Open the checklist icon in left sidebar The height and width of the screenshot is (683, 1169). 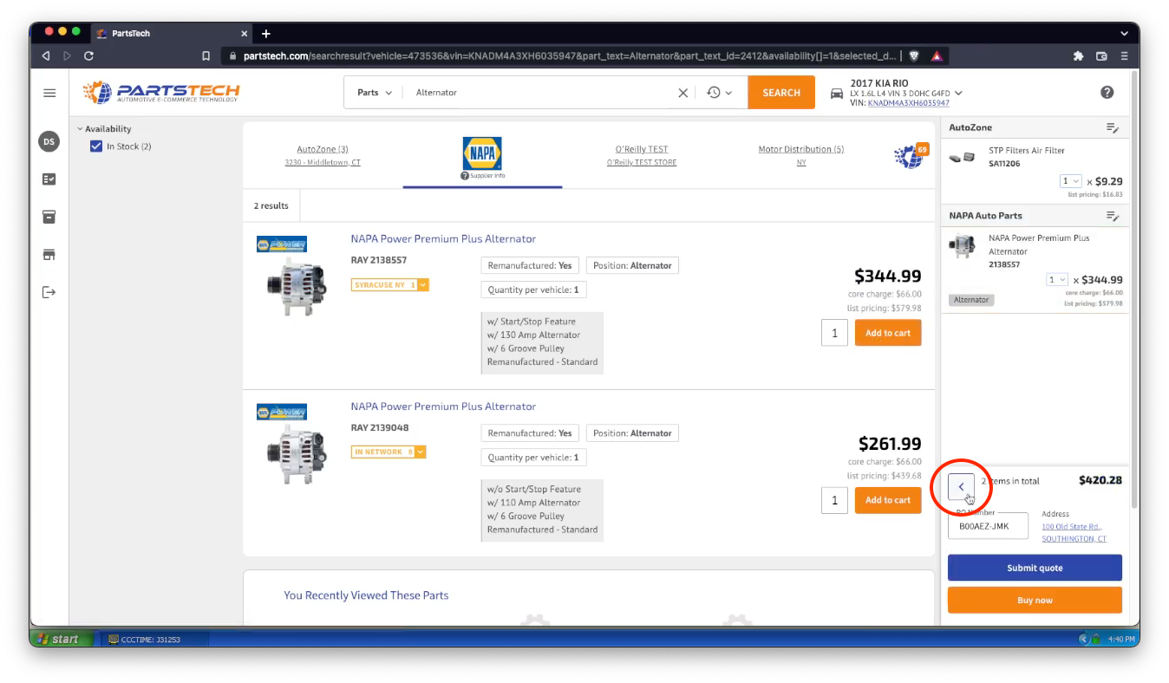pyautogui.click(x=49, y=179)
